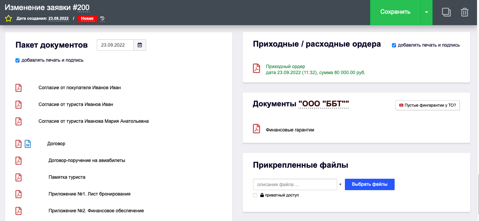Open the Приходный ордер green link
479x221 pixels.
[x=285, y=67]
